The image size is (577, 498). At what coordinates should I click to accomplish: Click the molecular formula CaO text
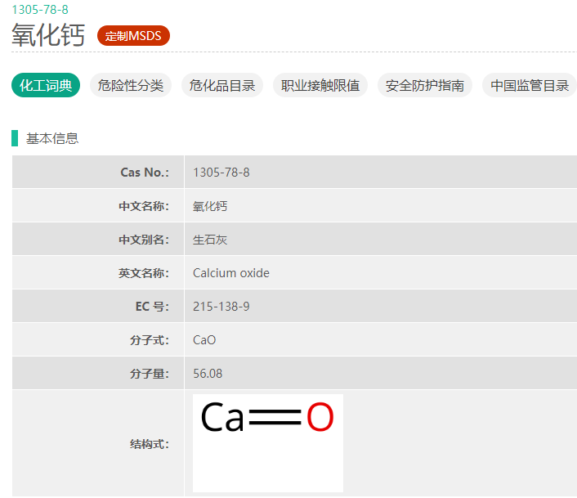point(204,340)
